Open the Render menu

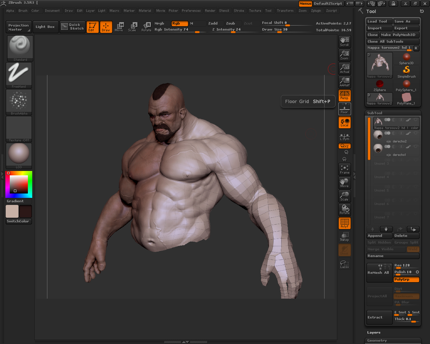click(210, 11)
